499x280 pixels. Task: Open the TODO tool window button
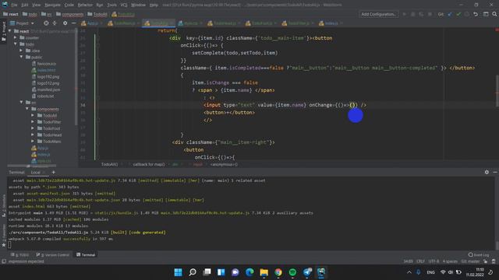pos(19,254)
